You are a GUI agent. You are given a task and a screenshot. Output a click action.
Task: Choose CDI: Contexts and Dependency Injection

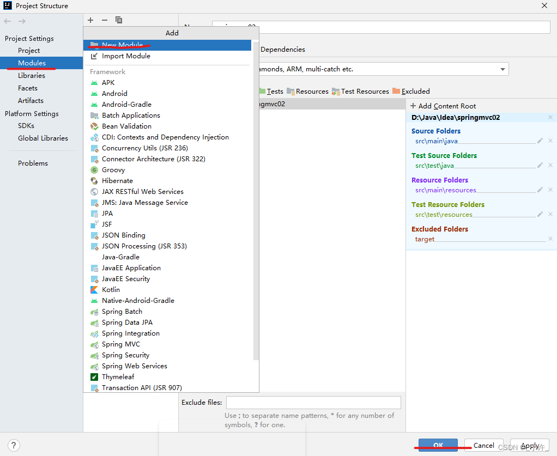pos(167,137)
